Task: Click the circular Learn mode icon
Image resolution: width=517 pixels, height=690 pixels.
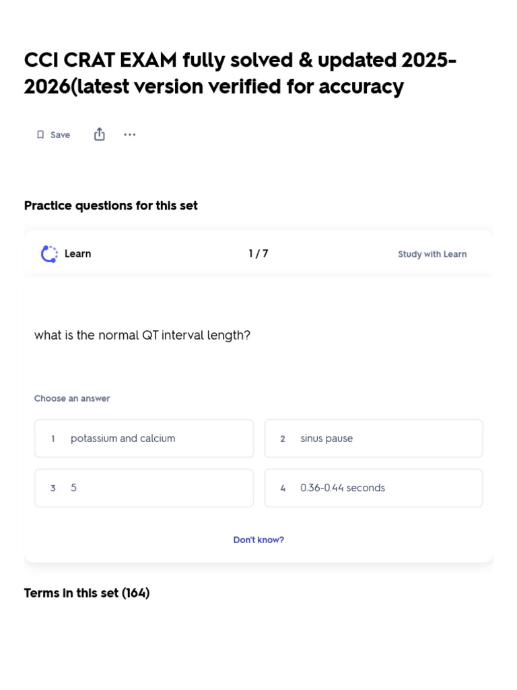Action: [x=49, y=254]
